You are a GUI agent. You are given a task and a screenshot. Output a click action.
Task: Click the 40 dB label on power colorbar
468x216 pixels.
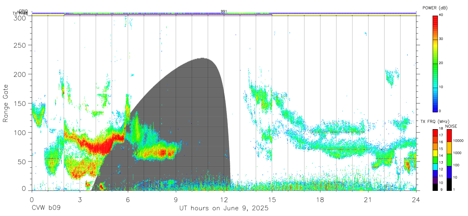pyautogui.click(x=442, y=15)
